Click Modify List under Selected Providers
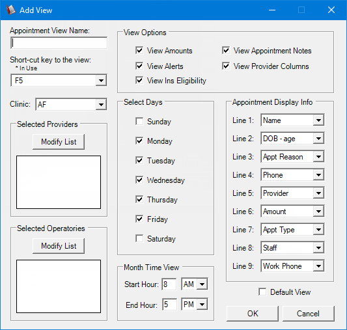Screen dimensions: 347x330 point(59,142)
